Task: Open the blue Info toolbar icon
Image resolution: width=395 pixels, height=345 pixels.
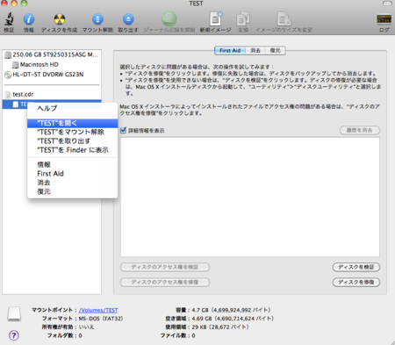Action: pos(29,19)
